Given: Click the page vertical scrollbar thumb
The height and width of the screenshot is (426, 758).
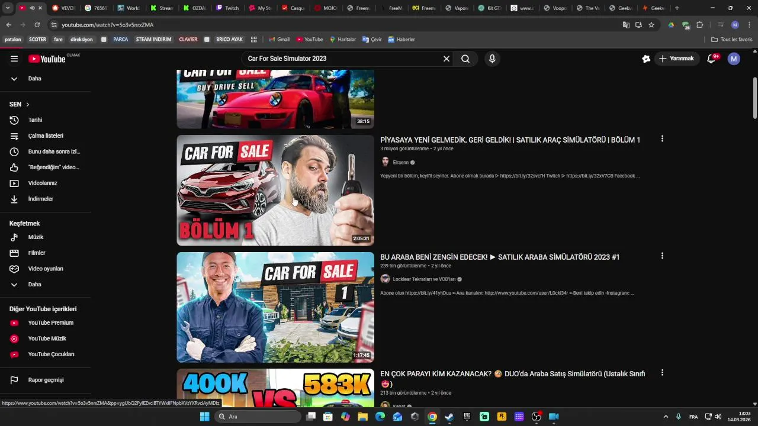Looking at the screenshot, I should pyautogui.click(x=755, y=98).
